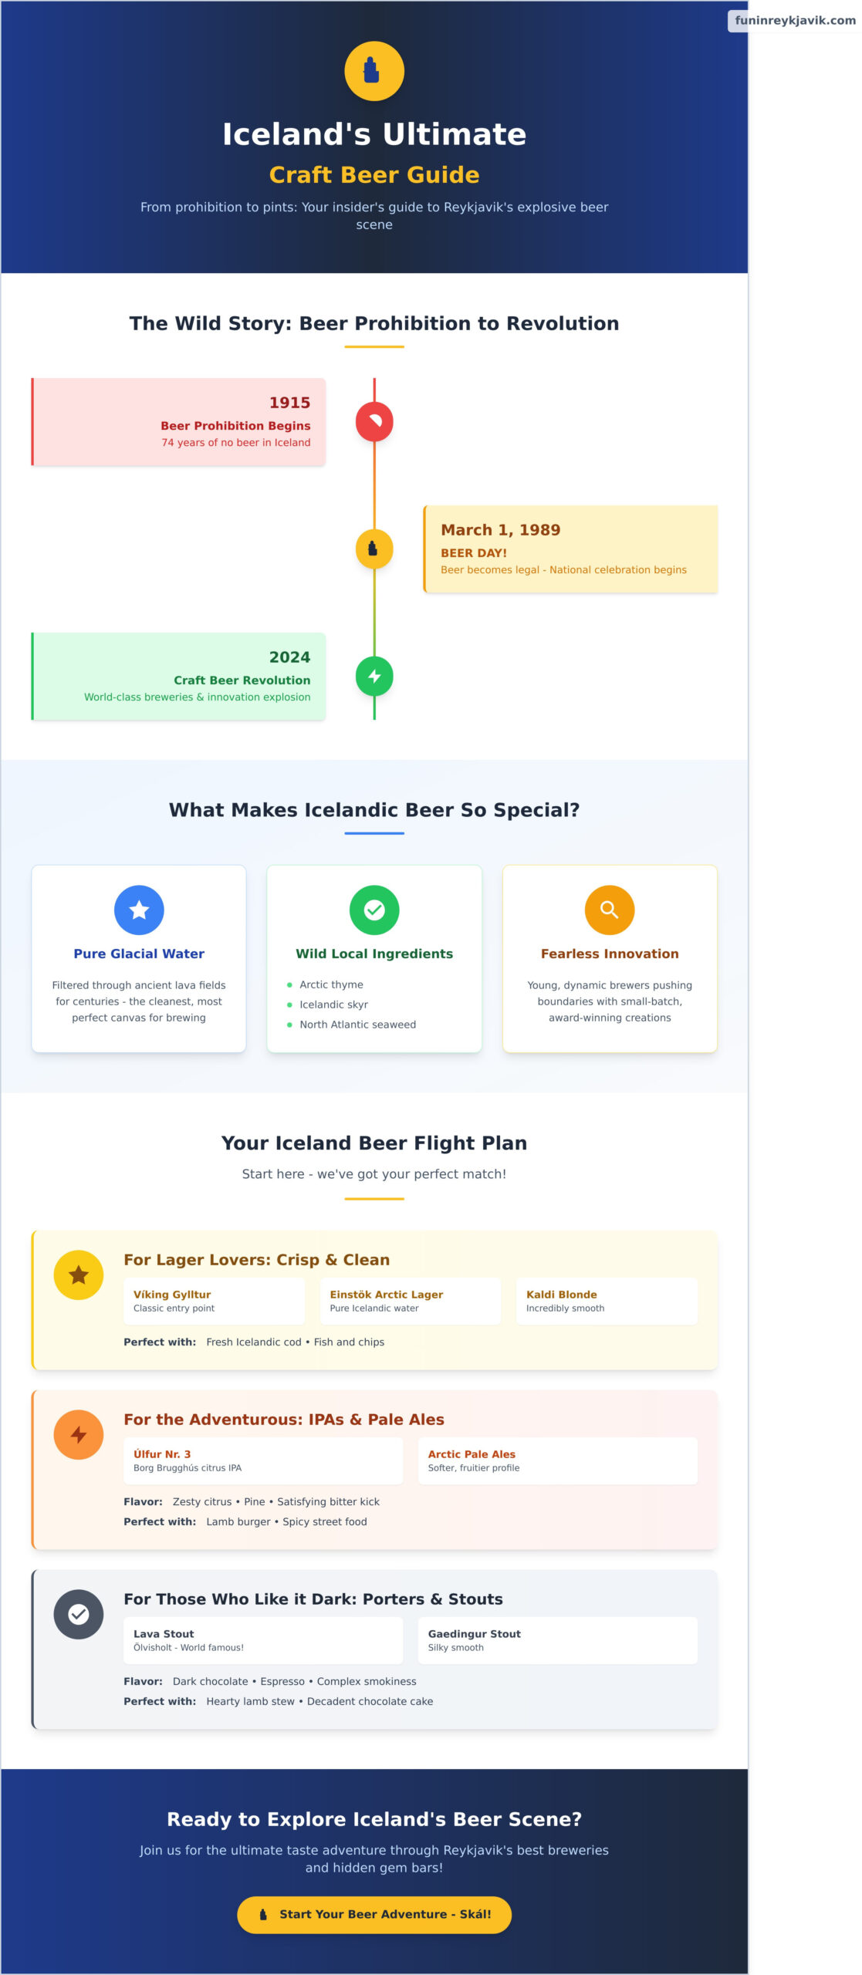Select the Úlfur Nr. 3 citrus IPA card

click(x=262, y=1460)
